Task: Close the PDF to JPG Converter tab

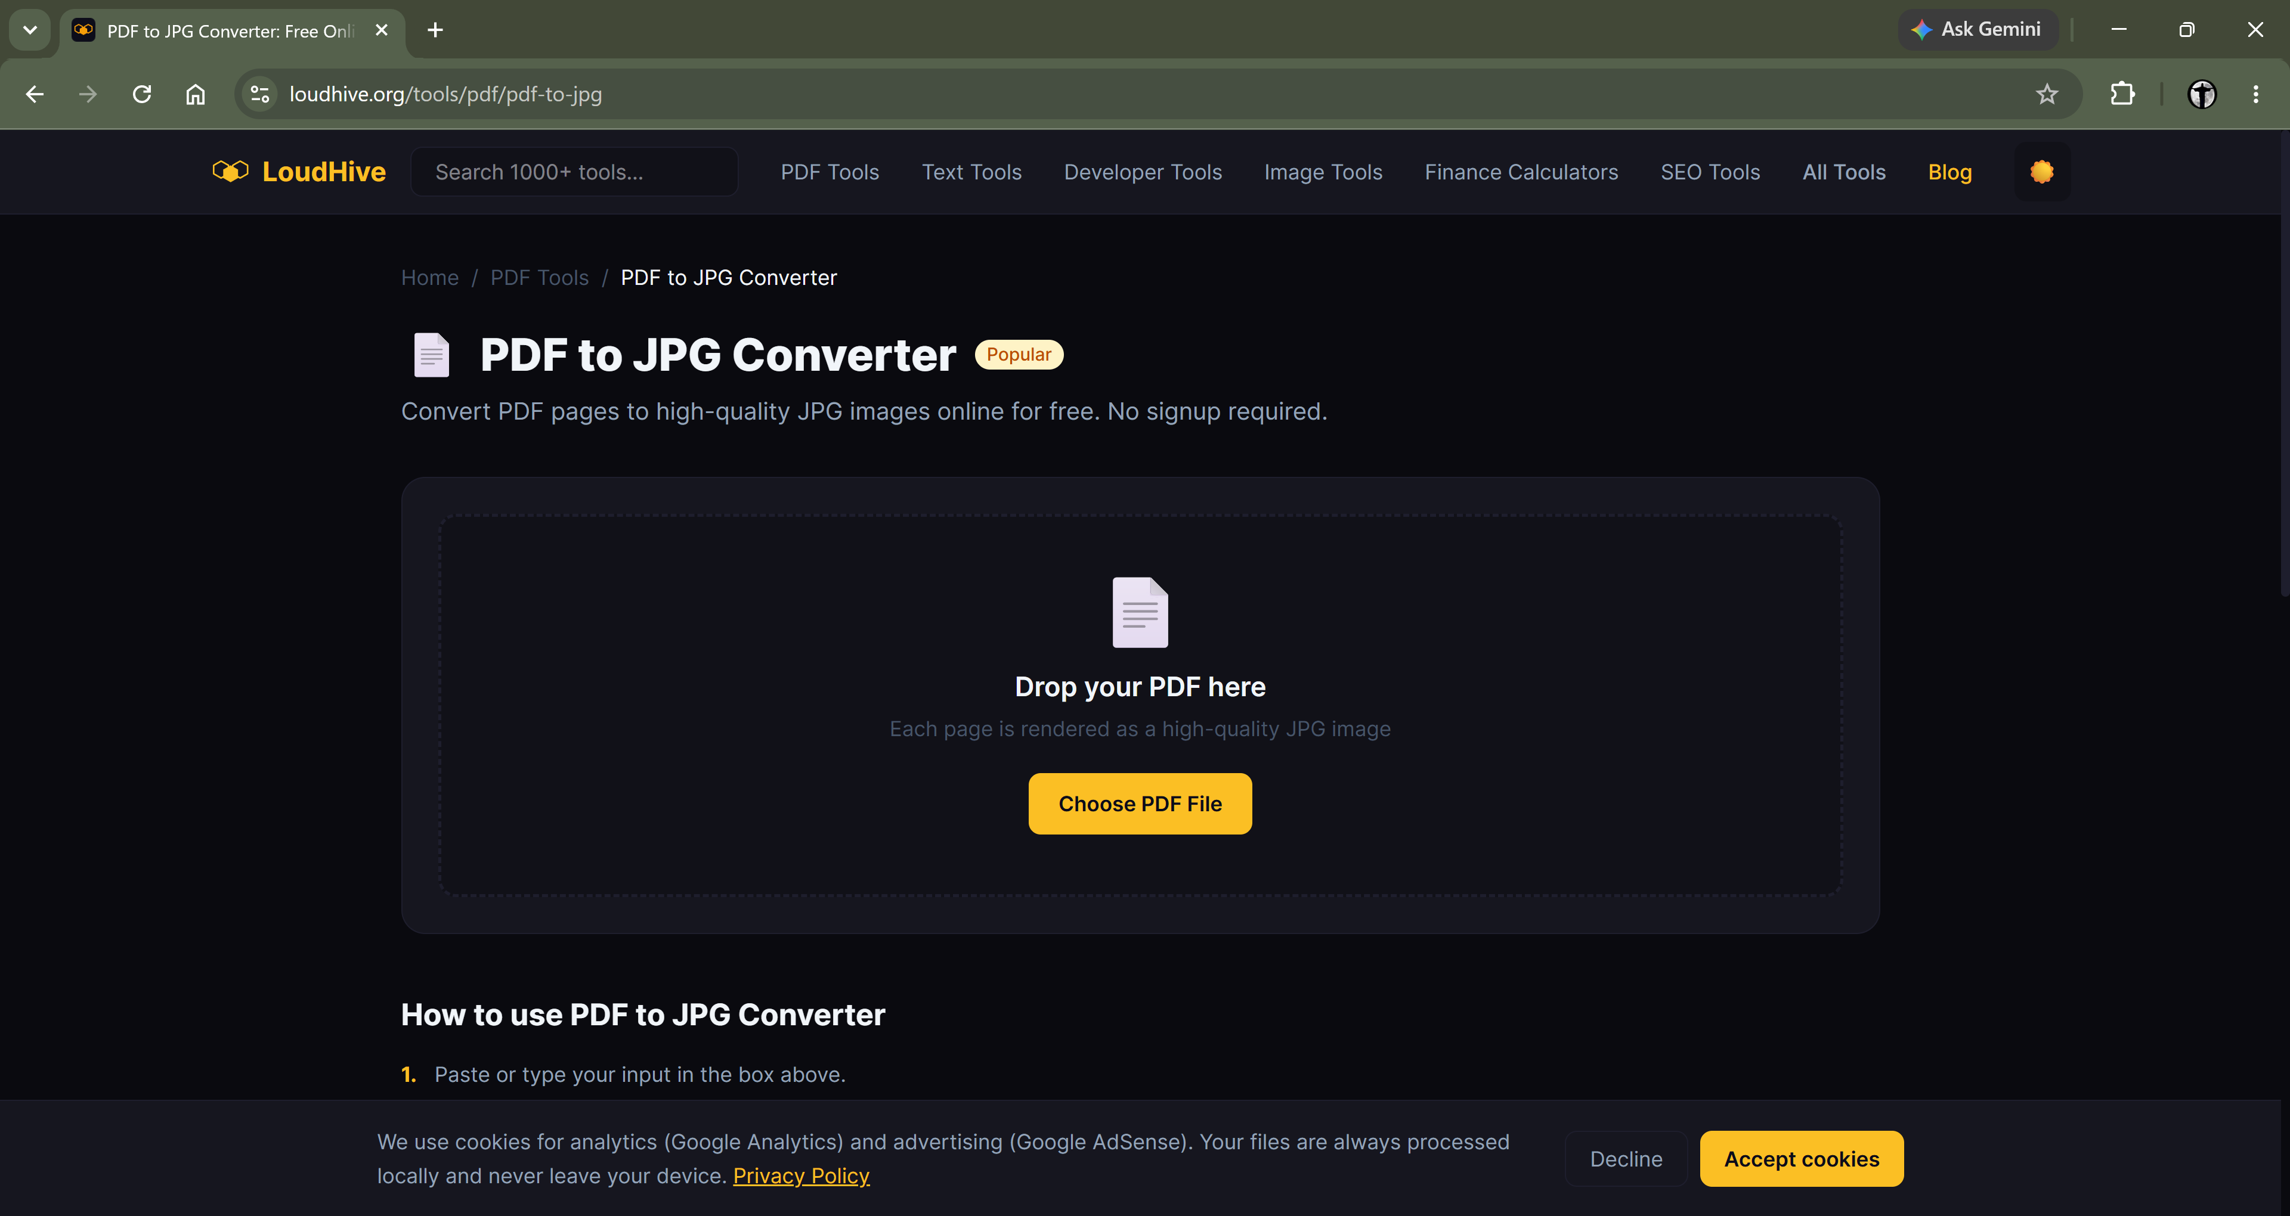Action: (x=382, y=30)
